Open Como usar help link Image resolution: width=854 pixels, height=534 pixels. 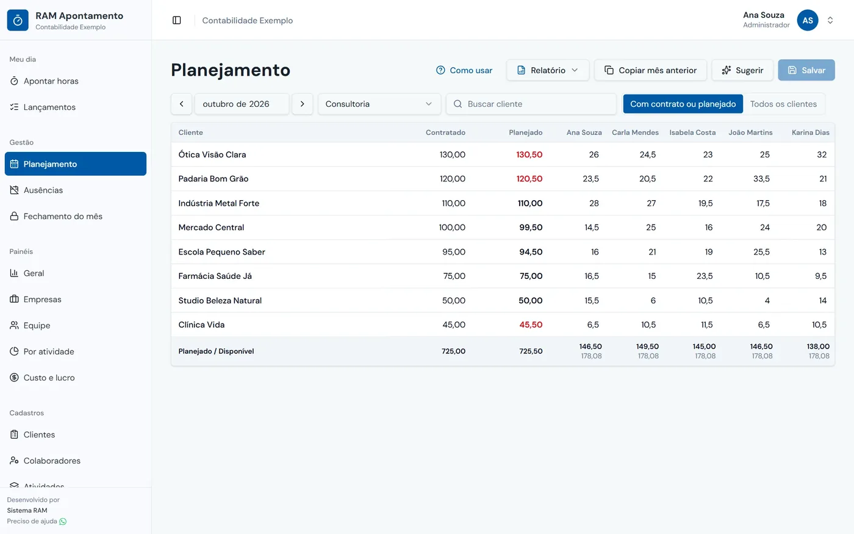pyautogui.click(x=464, y=70)
